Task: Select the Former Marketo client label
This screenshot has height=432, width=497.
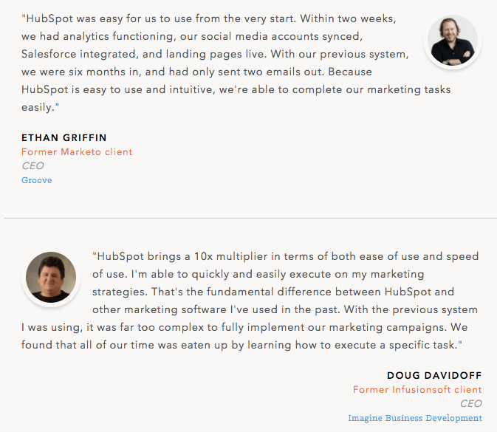Action: point(77,152)
